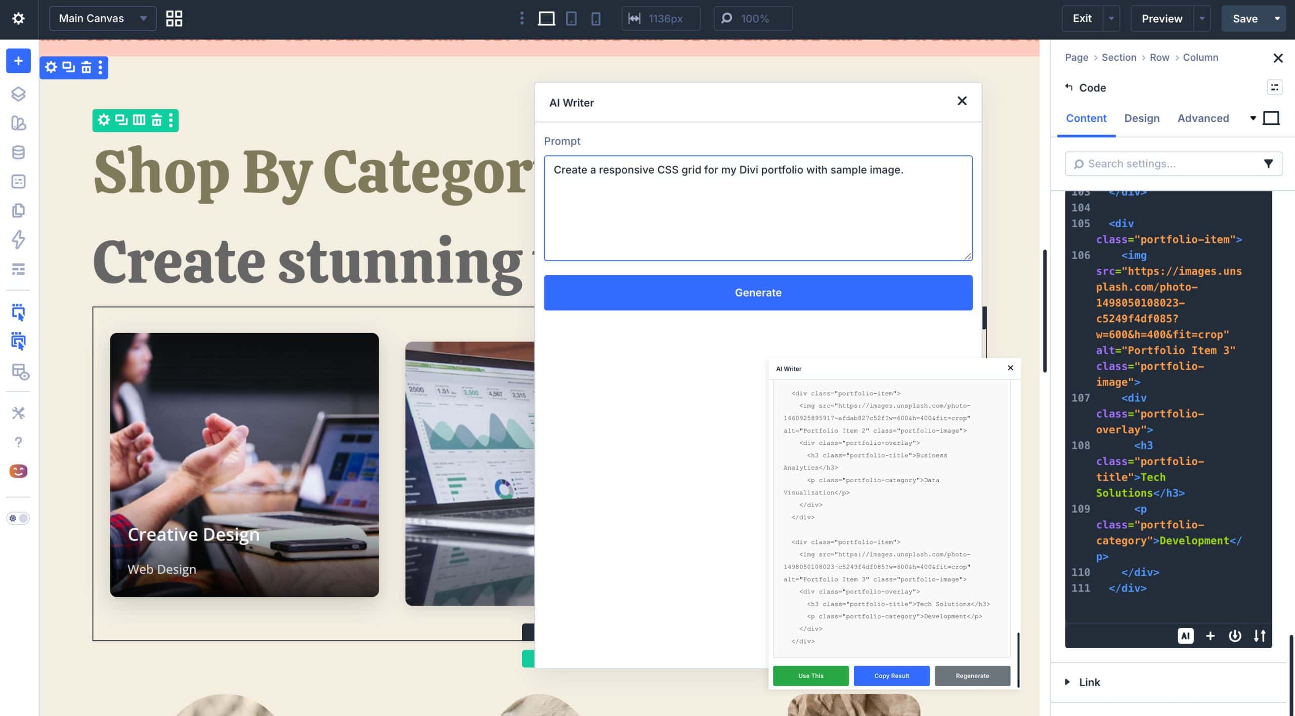Open the Main Canvas dropdown
The height and width of the screenshot is (716, 1295).
coord(103,19)
